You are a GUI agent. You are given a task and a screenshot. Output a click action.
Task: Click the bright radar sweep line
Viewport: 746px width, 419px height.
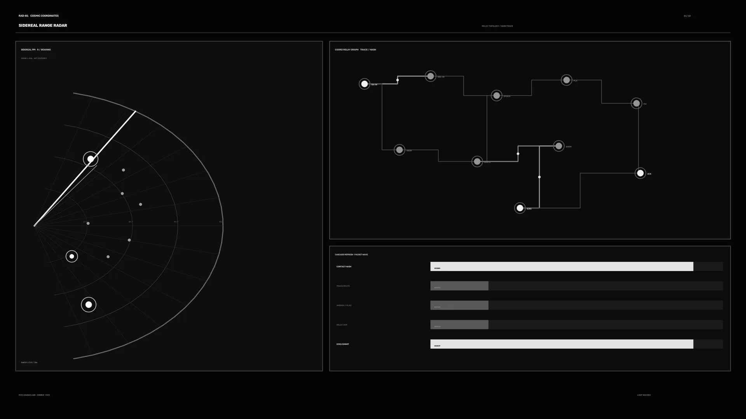tap(85, 168)
